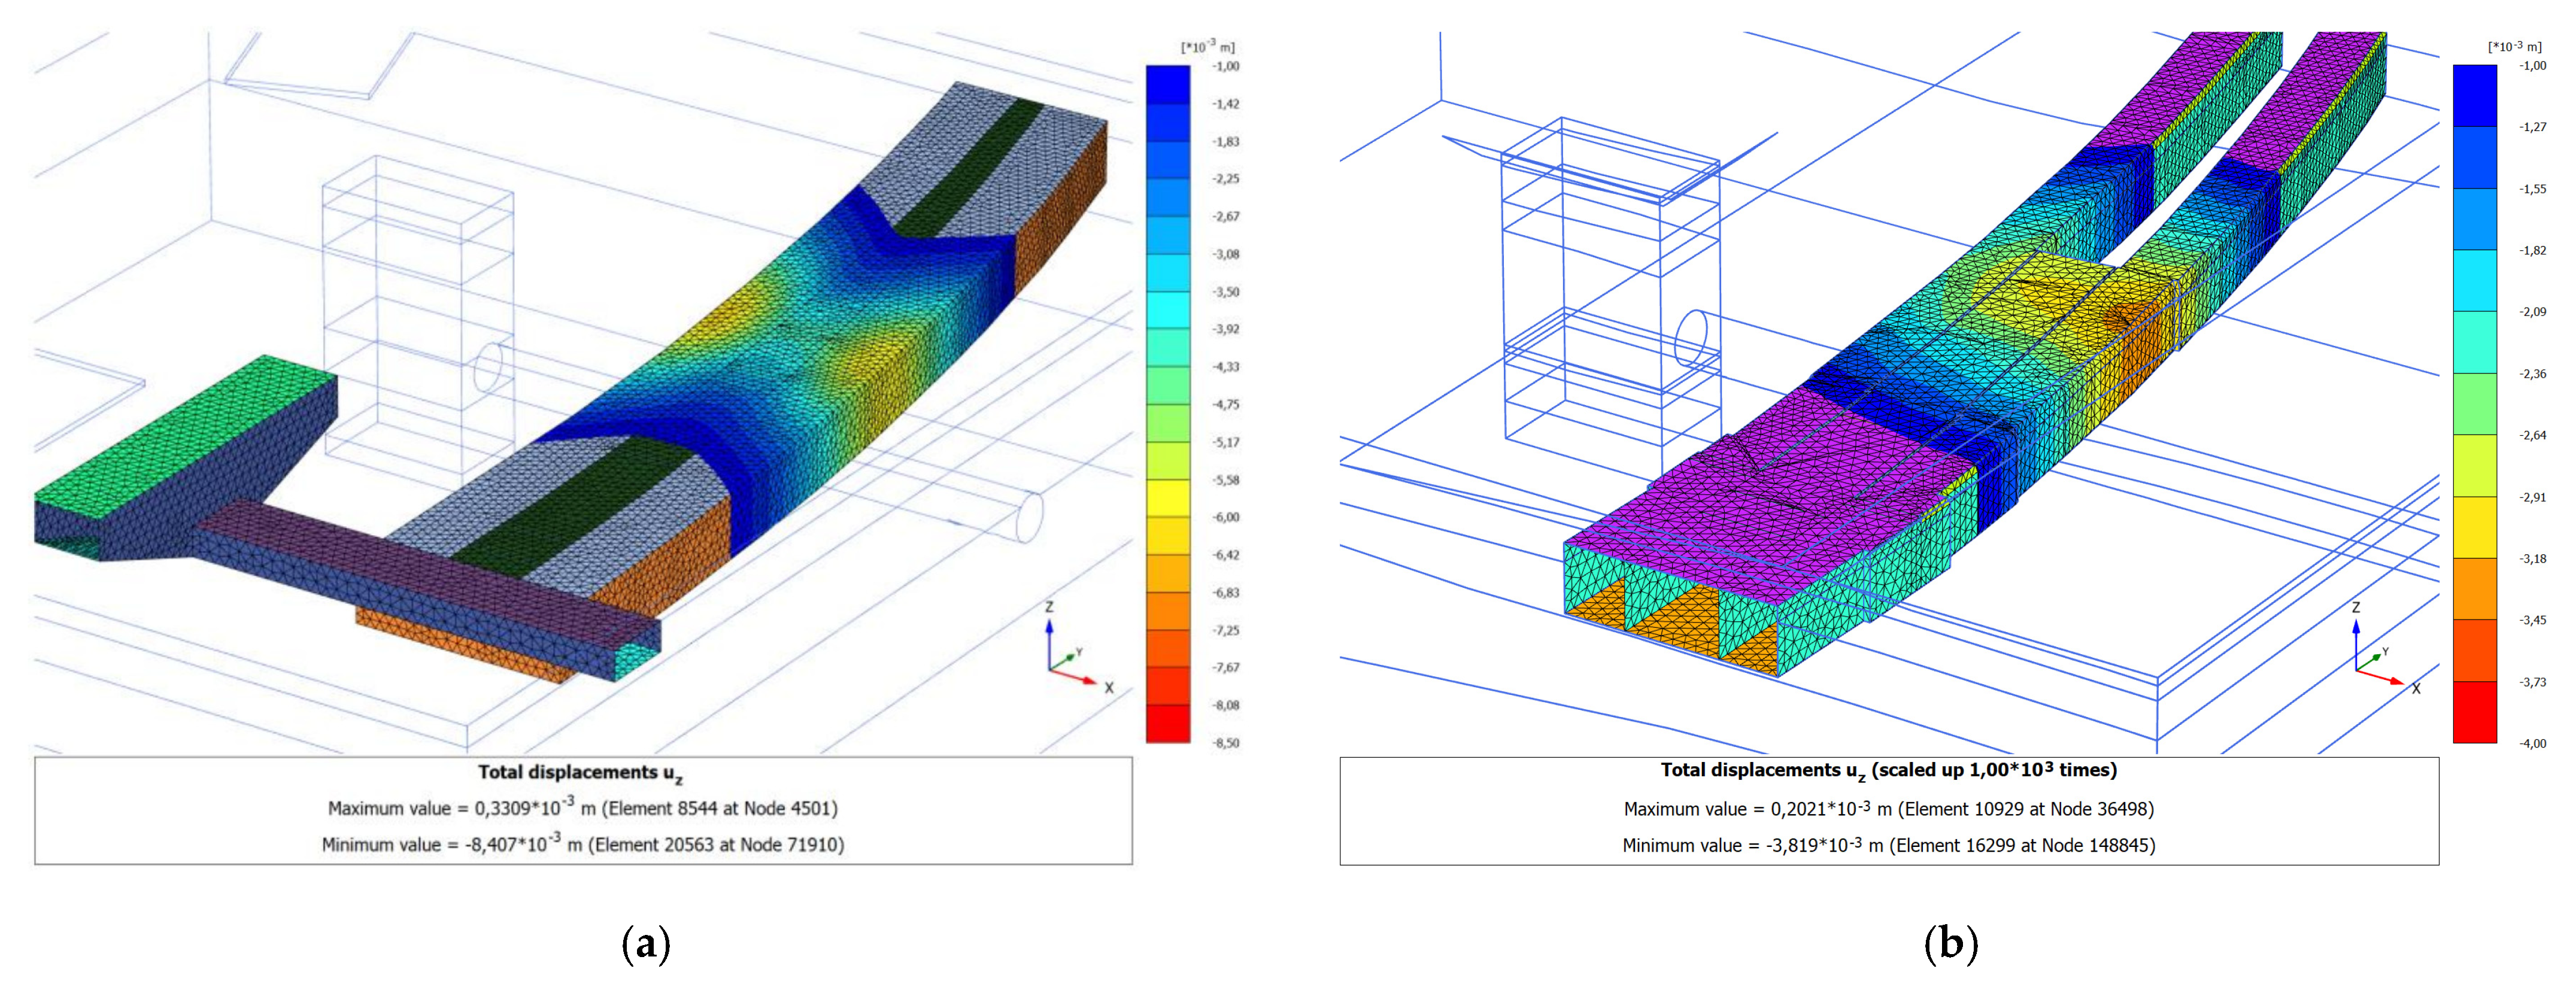Select the 'Maximum value = 0,3309*10⁻³ m' line

click(583, 807)
